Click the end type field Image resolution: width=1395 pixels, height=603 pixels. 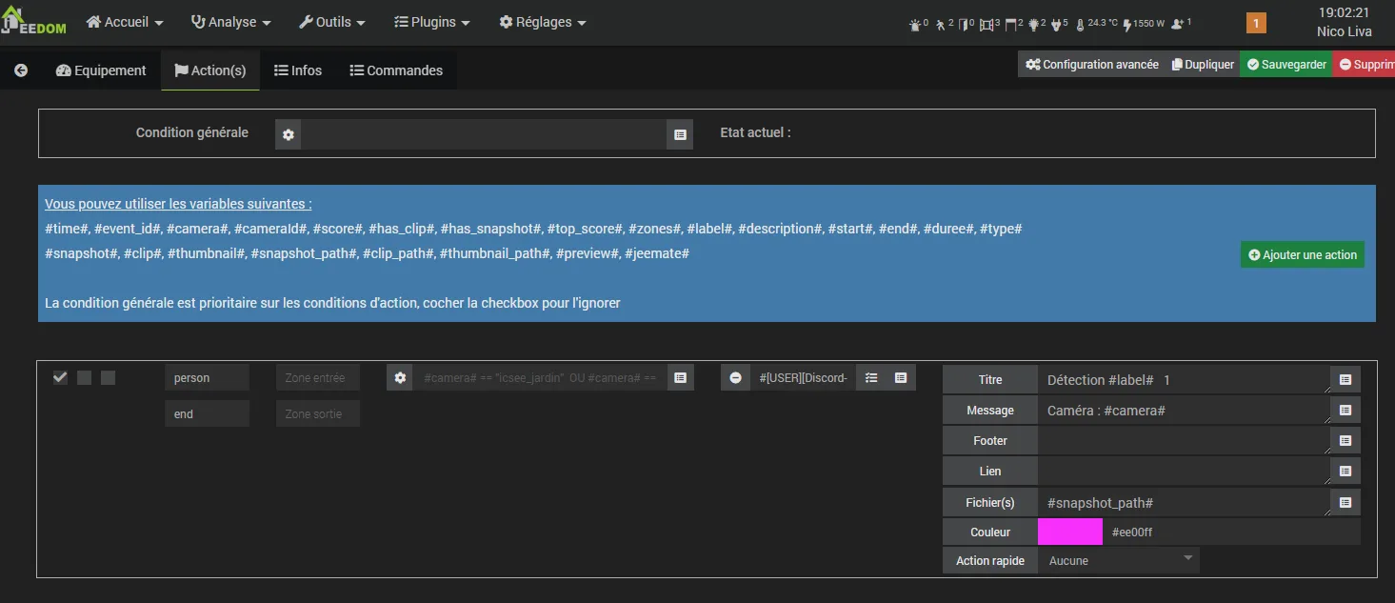click(x=207, y=414)
